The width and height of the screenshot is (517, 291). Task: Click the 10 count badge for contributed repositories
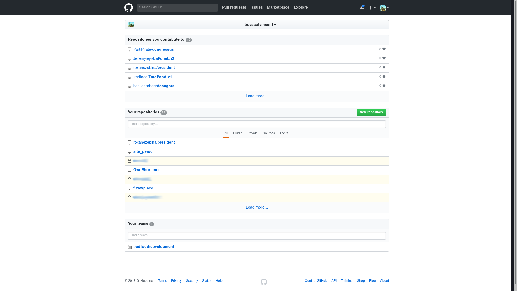(x=189, y=40)
